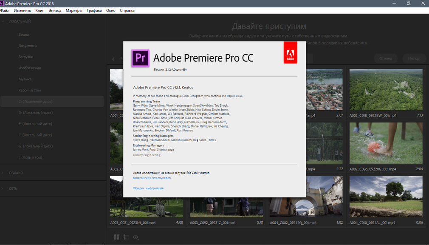Select C: (Локальный диск)

coord(52,101)
